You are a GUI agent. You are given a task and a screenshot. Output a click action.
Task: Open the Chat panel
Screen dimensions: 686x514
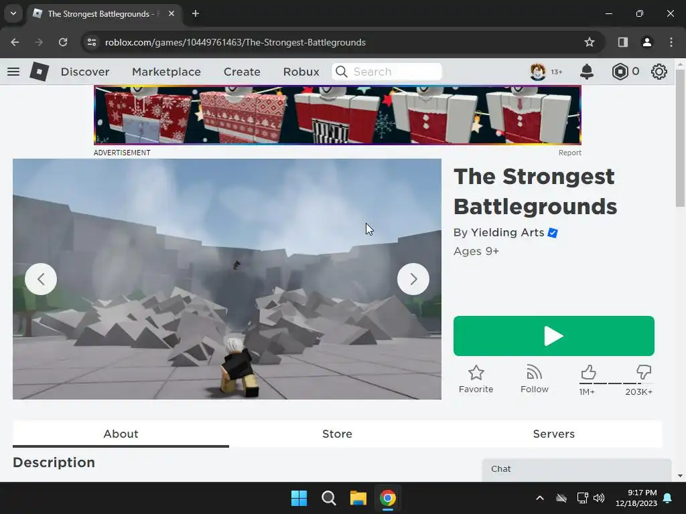(577, 469)
